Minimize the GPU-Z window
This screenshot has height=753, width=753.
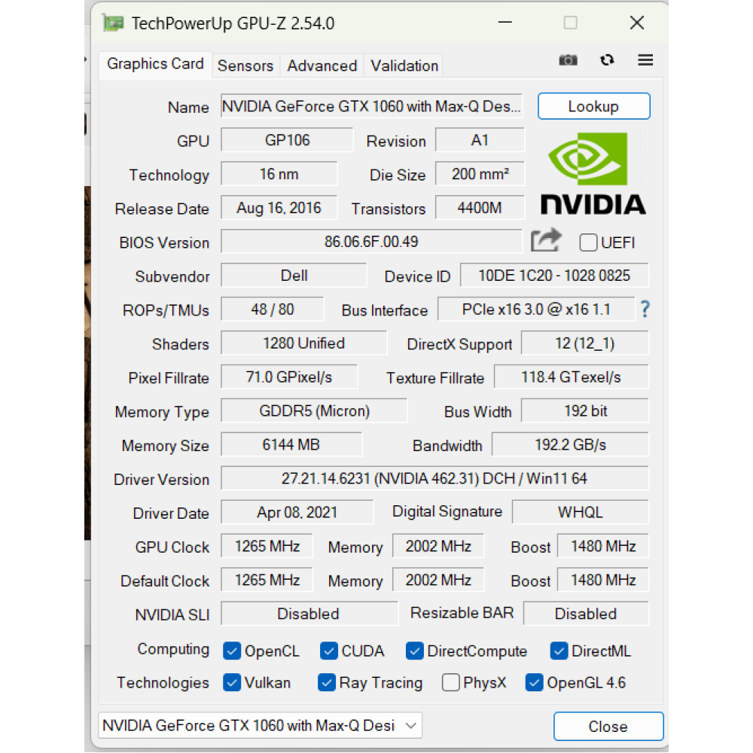click(x=505, y=23)
